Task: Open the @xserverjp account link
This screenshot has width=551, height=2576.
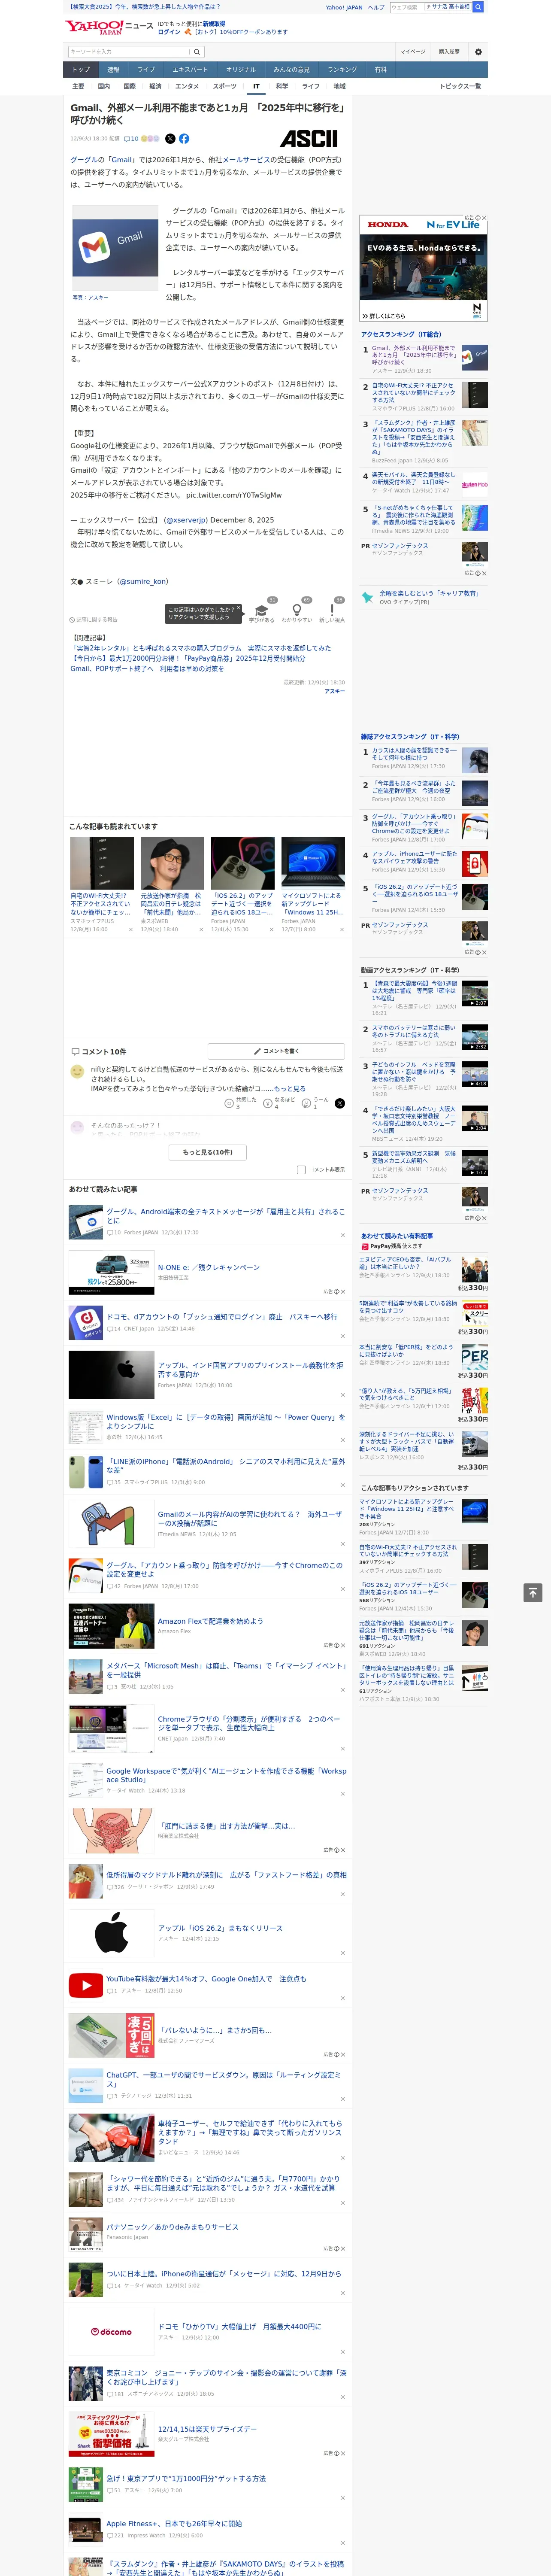Action: [x=185, y=520]
